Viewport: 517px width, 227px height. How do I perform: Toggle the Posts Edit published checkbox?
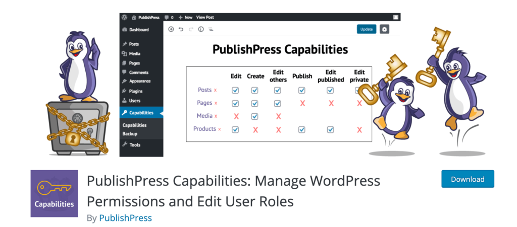click(x=330, y=90)
